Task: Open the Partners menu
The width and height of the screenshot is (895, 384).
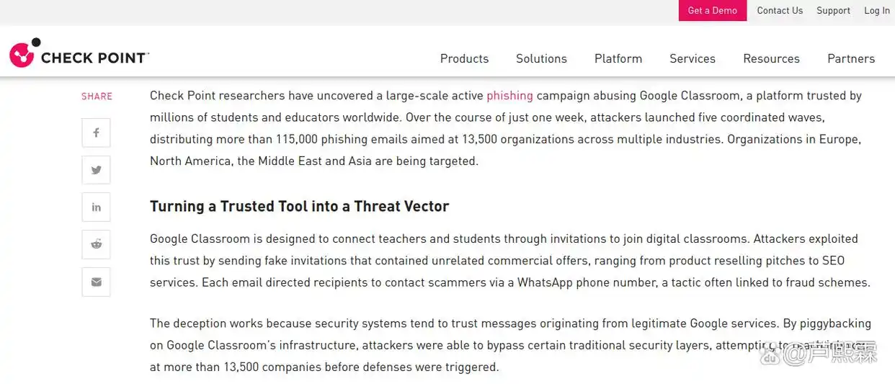Action: [x=851, y=59]
